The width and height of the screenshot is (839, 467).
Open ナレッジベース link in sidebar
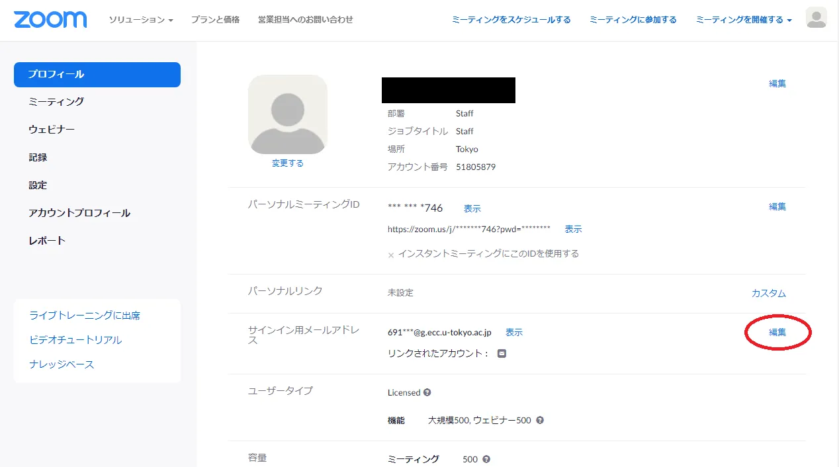click(62, 364)
